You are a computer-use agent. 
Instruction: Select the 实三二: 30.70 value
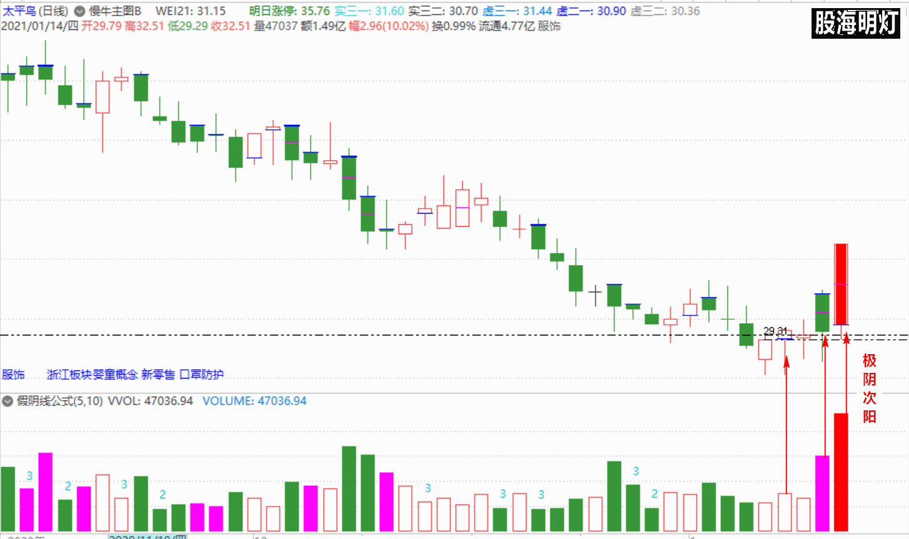(443, 11)
